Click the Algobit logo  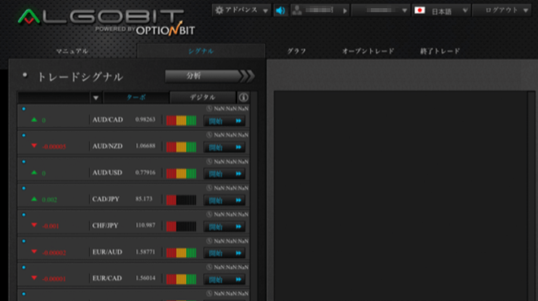[106, 22]
